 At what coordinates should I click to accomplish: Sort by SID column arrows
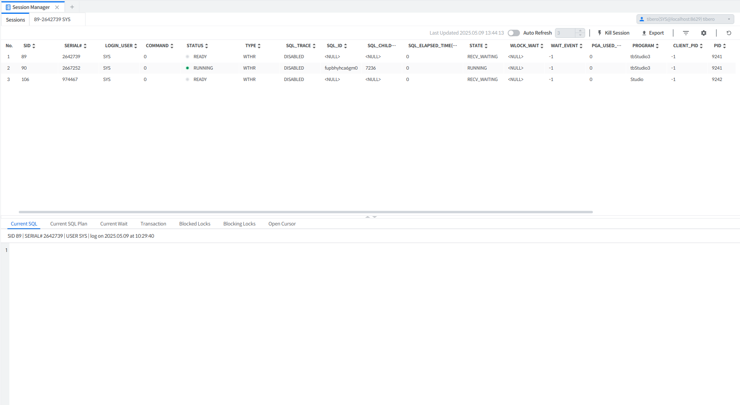pyautogui.click(x=34, y=46)
